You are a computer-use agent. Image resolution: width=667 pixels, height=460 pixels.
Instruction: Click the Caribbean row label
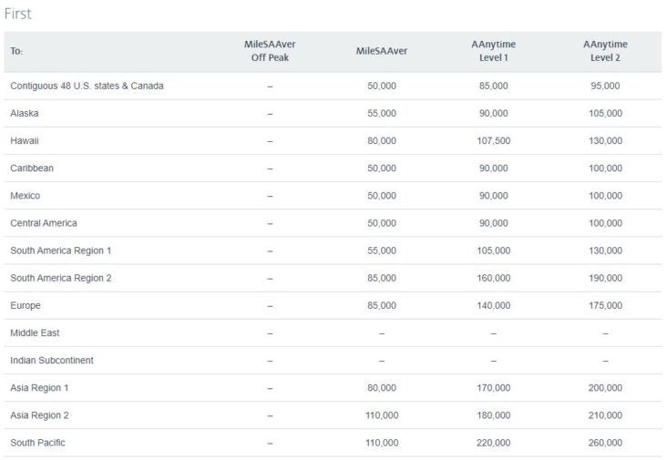coord(32,169)
